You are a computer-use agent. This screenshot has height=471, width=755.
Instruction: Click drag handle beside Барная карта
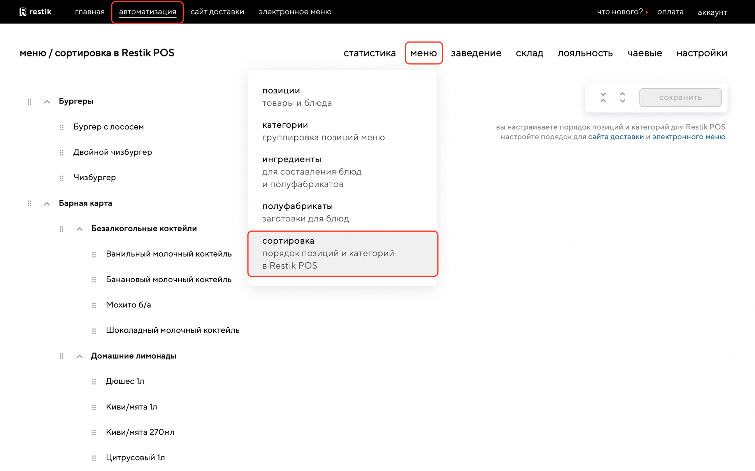coord(30,204)
